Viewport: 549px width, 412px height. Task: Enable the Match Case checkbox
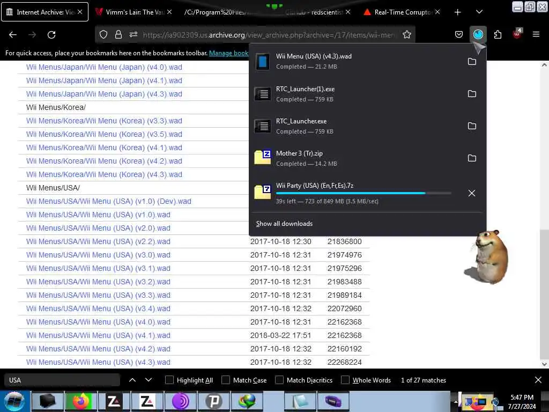tap(226, 380)
